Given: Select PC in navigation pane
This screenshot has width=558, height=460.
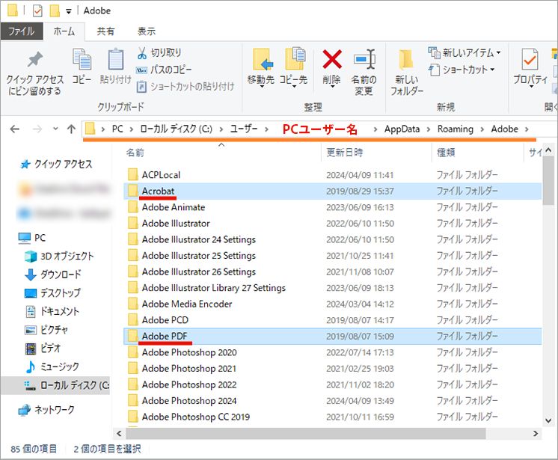Looking at the screenshot, I should pos(31,238).
